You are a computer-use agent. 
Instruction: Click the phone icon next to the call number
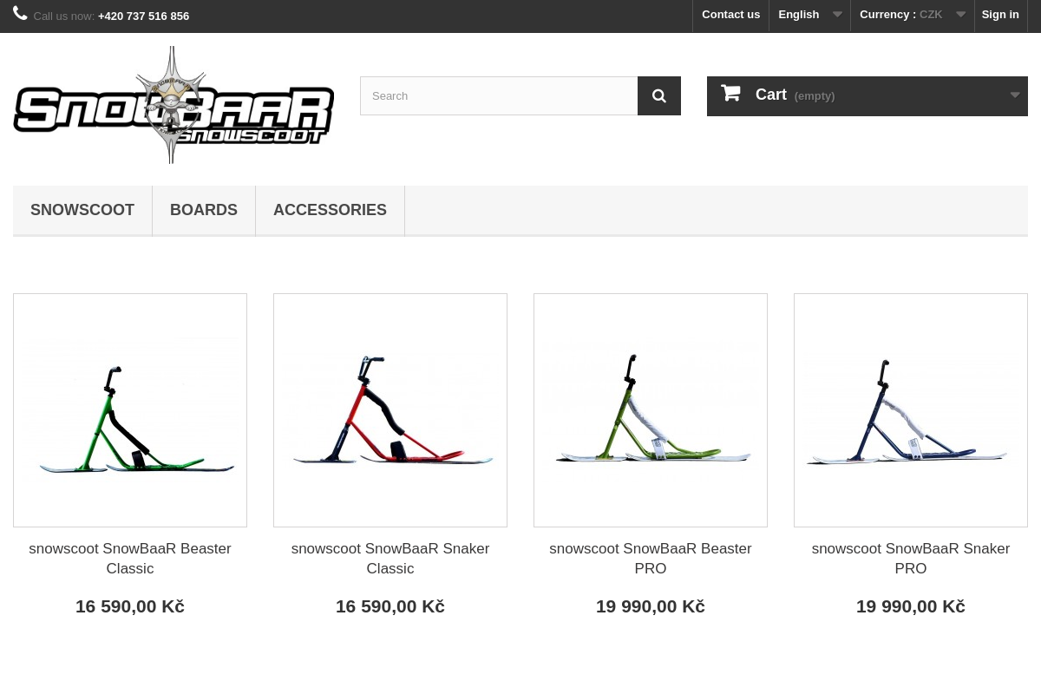point(21,13)
